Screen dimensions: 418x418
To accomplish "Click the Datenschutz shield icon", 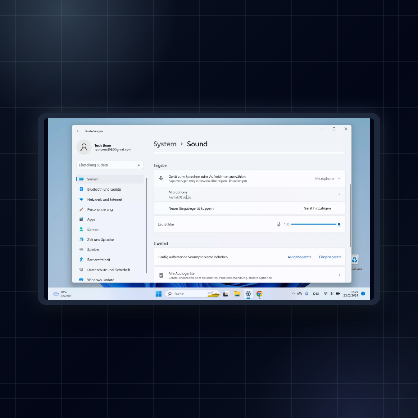I will point(81,270).
